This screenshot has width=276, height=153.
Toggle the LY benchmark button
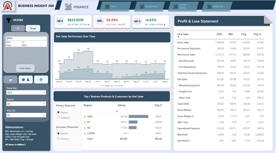pyautogui.click(x=18, y=28)
